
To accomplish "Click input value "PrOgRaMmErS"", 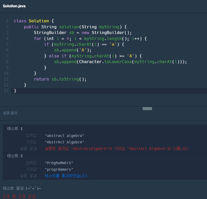I will [x=59, y=163].
